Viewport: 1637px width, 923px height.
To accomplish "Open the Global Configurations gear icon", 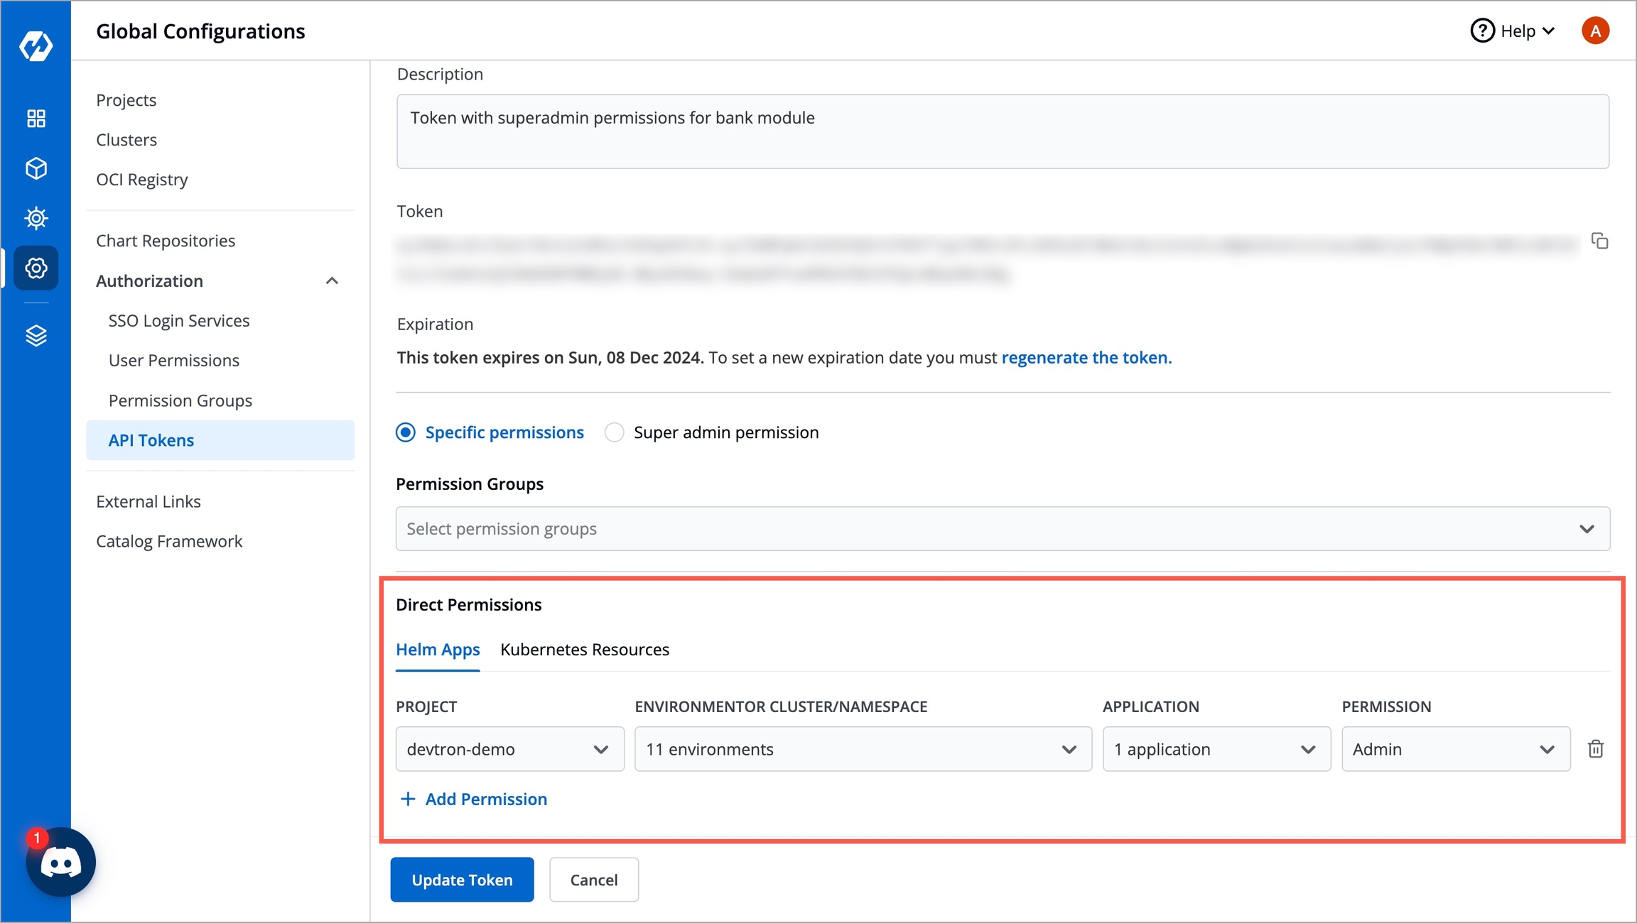I will (36, 268).
